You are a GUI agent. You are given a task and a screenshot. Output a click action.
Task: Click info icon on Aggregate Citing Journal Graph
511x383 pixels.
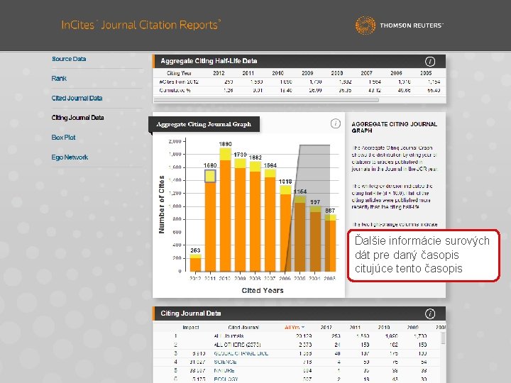pos(335,123)
